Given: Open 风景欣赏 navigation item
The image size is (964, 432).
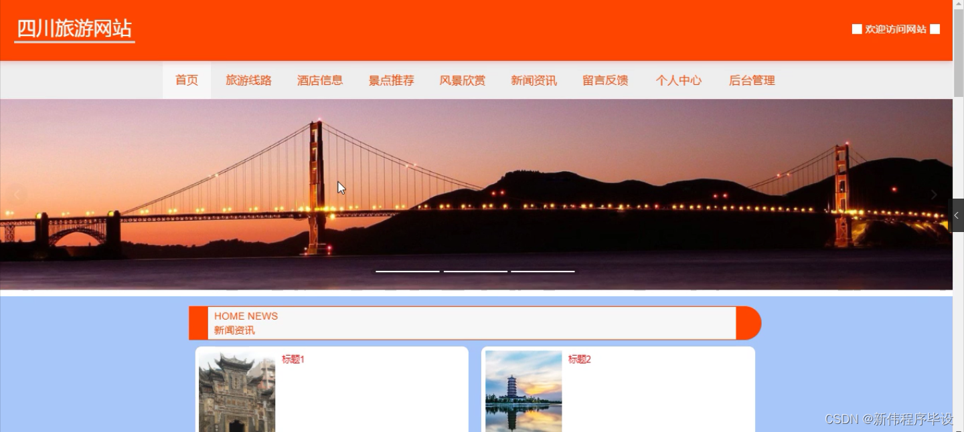Looking at the screenshot, I should point(463,80).
